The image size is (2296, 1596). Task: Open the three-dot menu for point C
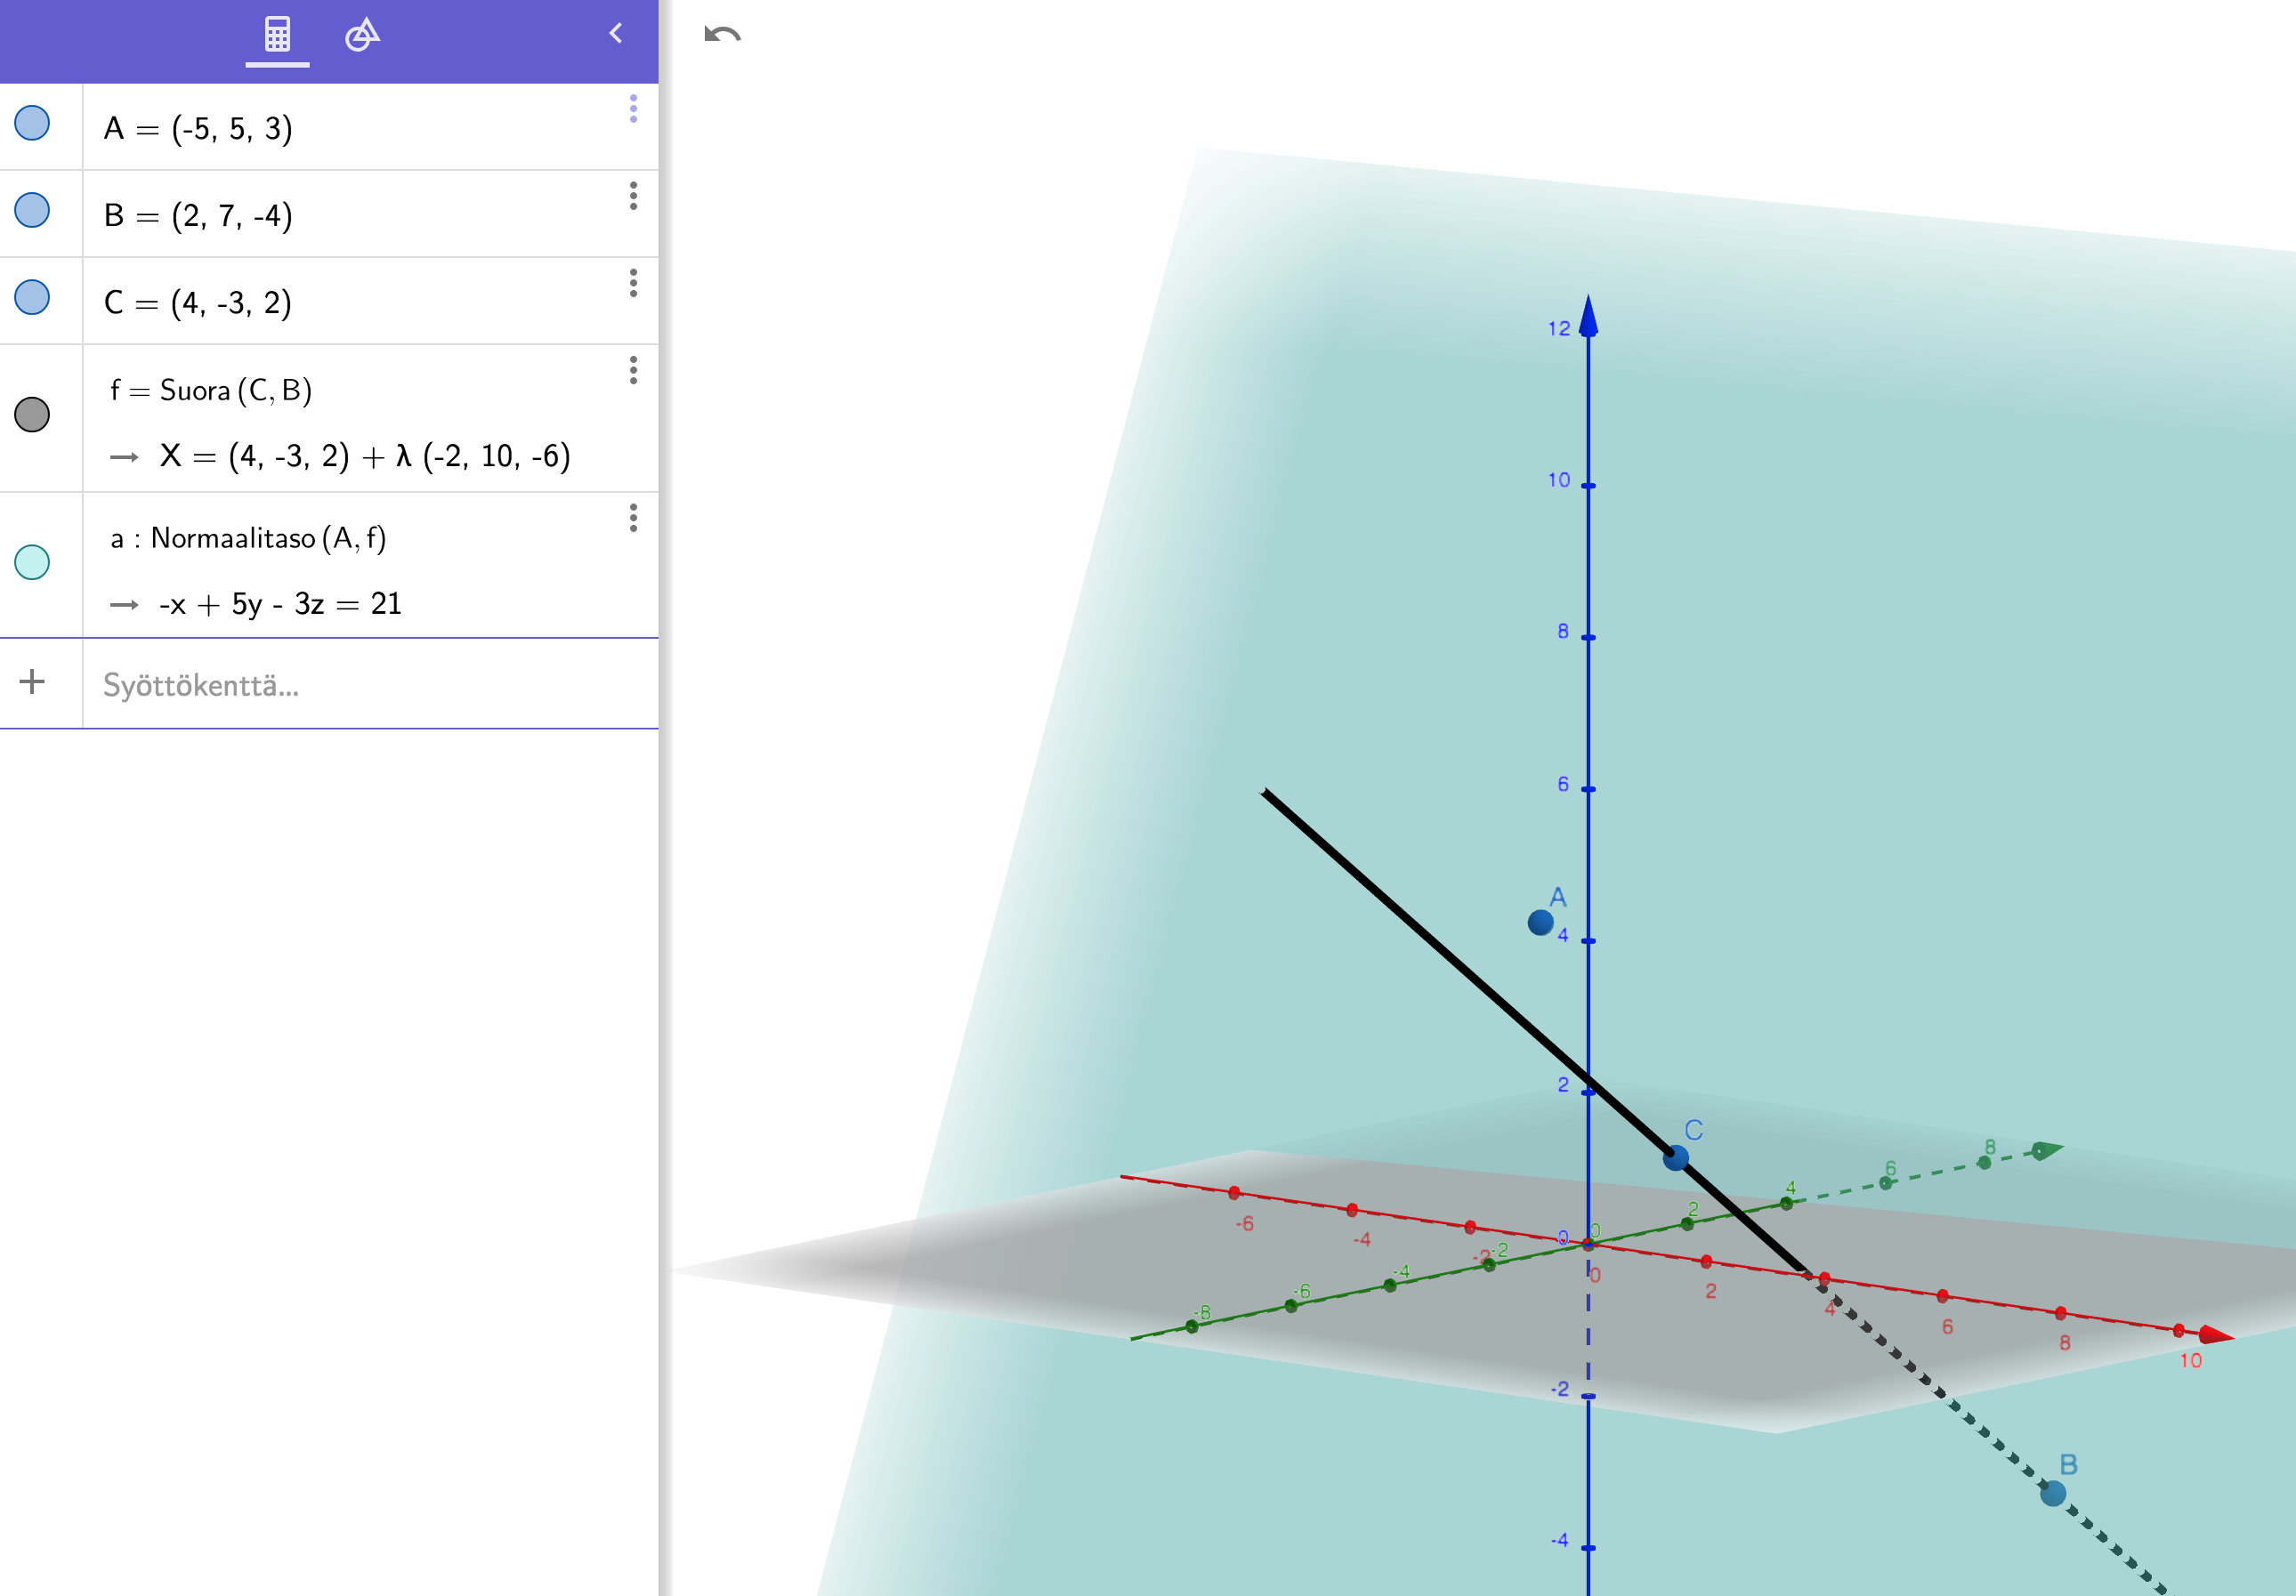coord(633,283)
